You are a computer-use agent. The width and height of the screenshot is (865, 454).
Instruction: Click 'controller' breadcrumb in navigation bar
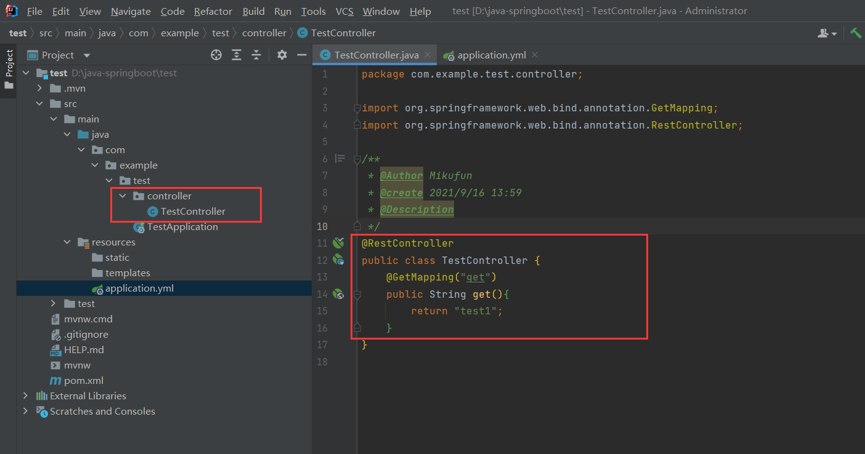(264, 33)
